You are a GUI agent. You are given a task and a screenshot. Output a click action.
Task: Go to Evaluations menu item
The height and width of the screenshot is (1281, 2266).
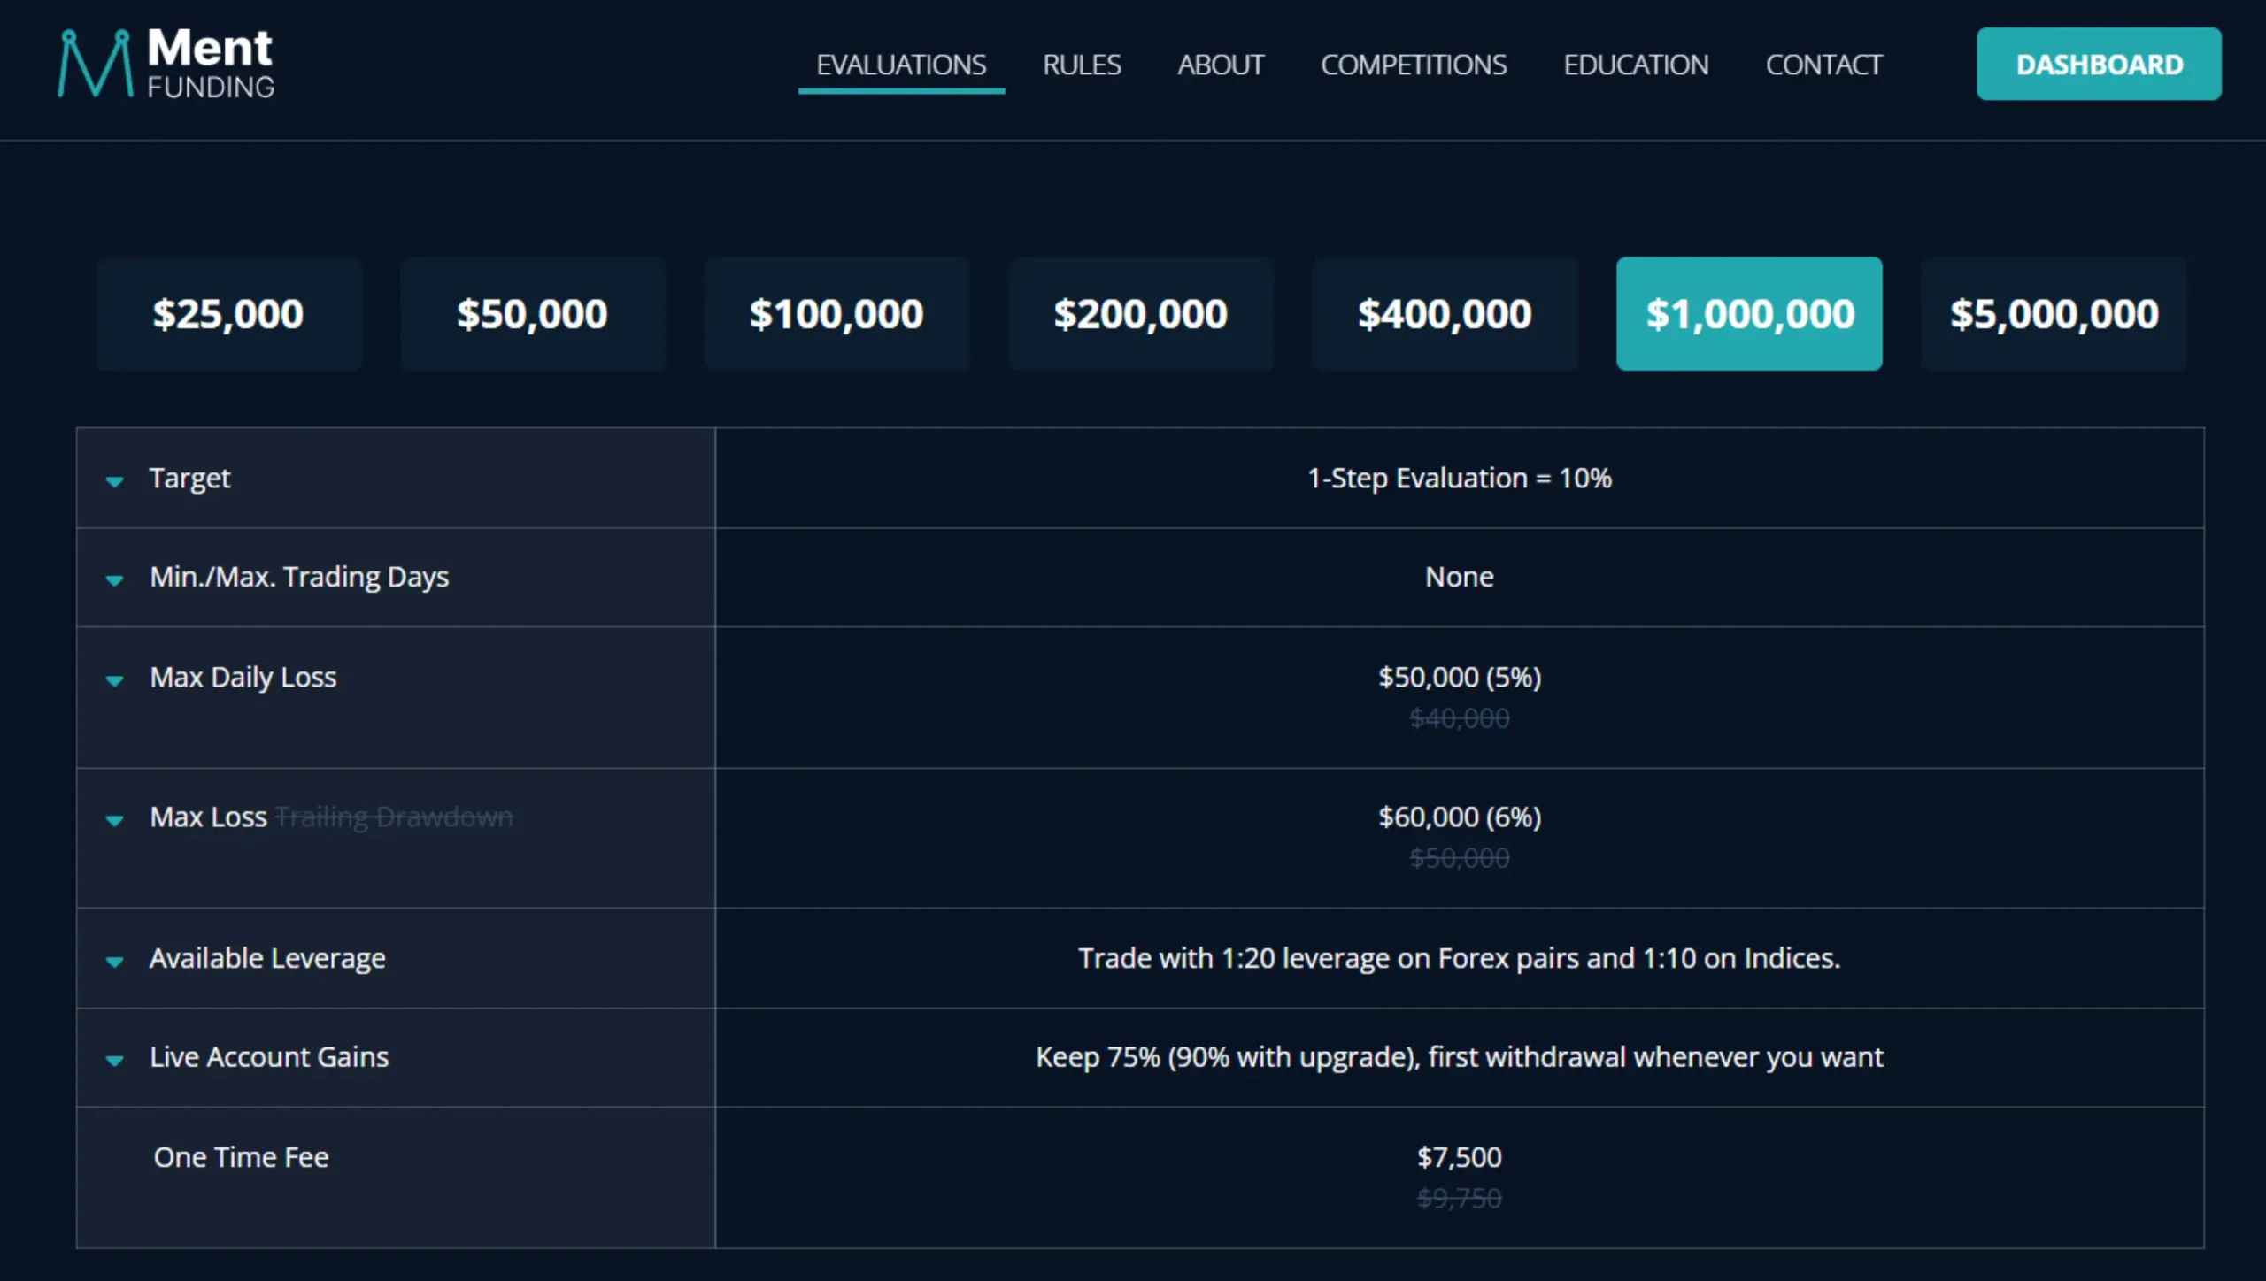(901, 65)
